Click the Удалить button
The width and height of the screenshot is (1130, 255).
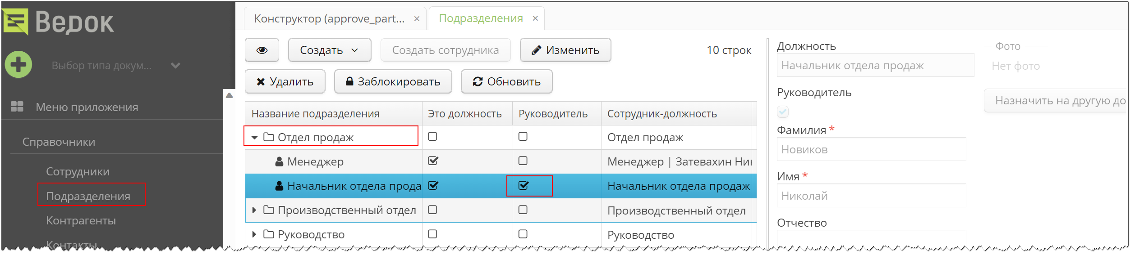coord(285,82)
